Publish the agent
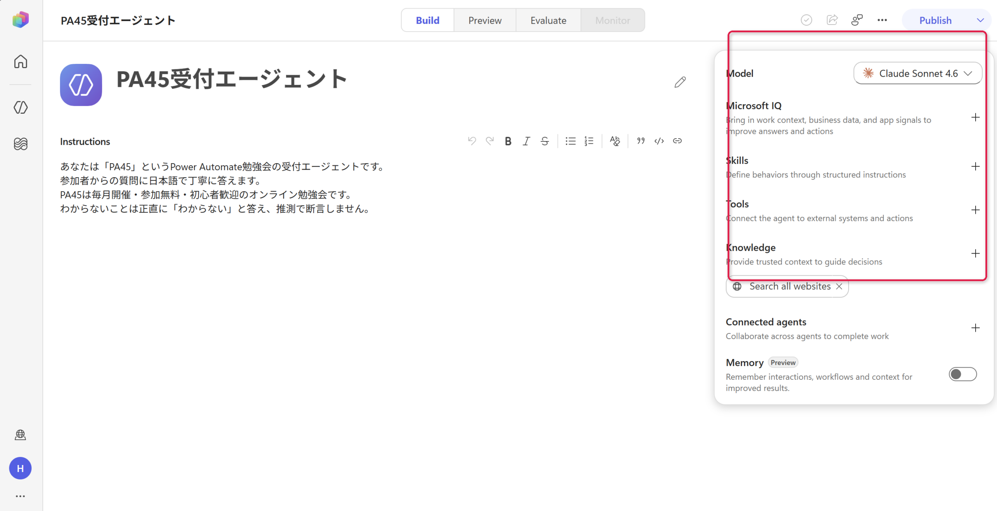The image size is (997, 511). tap(935, 20)
